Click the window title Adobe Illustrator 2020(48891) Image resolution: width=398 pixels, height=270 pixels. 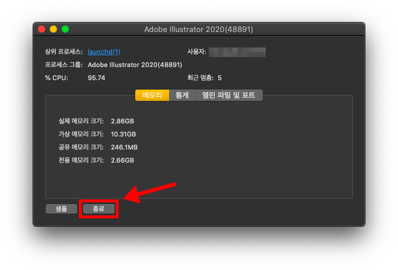(x=199, y=30)
